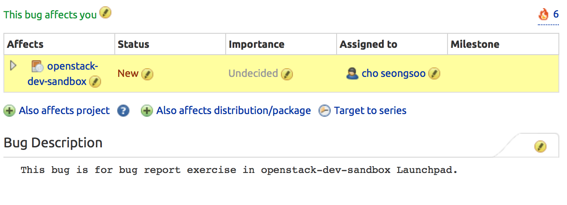The height and width of the screenshot is (205, 567).
Task: Click the Target to series clock icon
Action: 325,111
